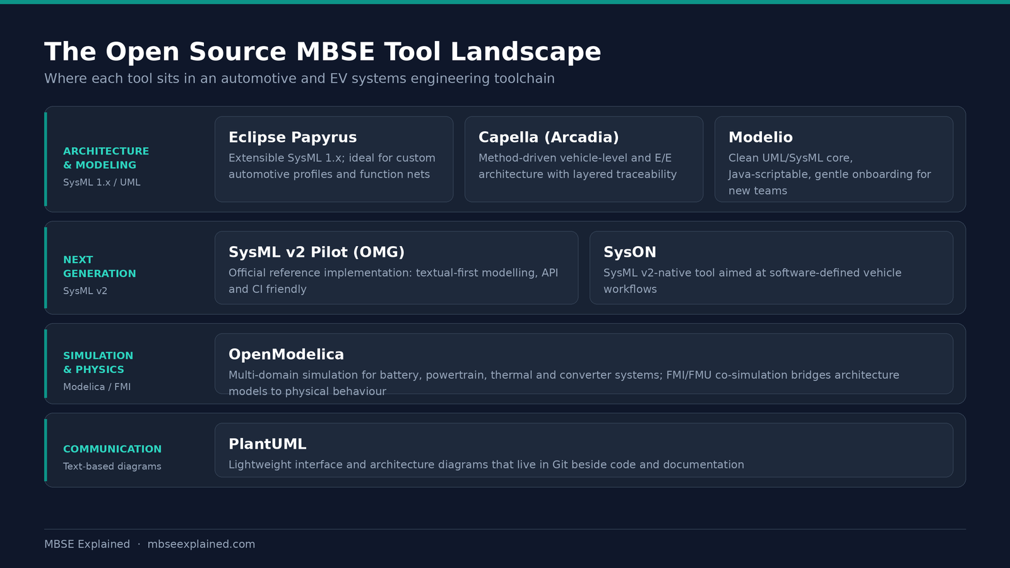Click the title 'The Open Source MBSE Tool Landscape'

click(x=323, y=52)
